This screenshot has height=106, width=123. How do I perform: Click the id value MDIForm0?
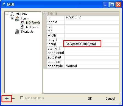92,18
